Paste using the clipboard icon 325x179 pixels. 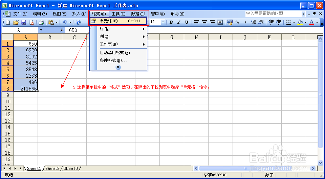coord(51,22)
